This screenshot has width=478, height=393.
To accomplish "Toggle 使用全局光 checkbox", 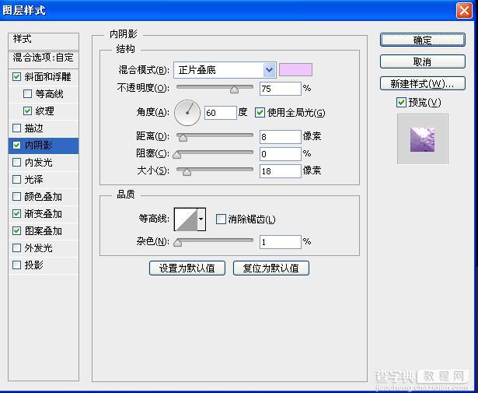I will pyautogui.click(x=260, y=112).
